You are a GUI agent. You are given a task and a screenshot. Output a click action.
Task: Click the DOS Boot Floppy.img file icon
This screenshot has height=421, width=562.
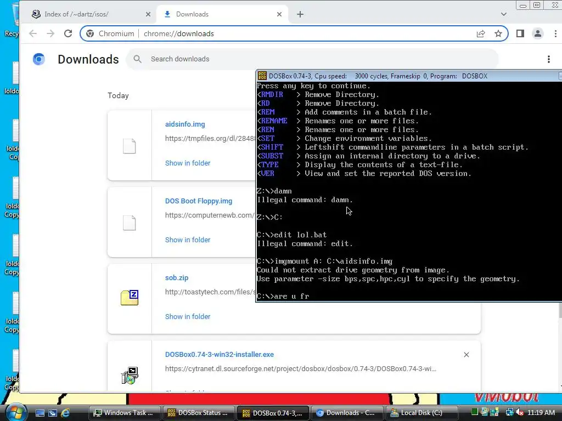(x=130, y=223)
